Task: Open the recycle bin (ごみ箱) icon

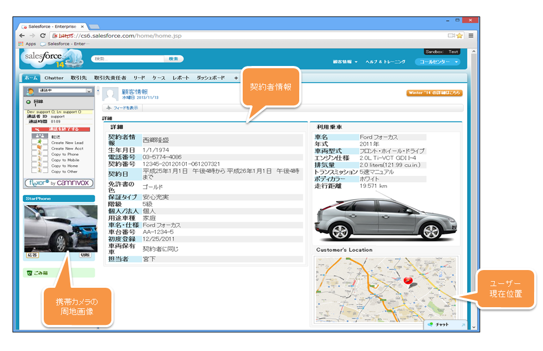Action: 29,273
